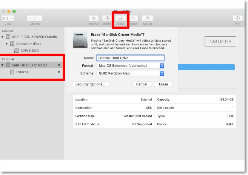Select the Erase toolbar icon
This screenshot has height=175, width=248.
pos(120,19)
